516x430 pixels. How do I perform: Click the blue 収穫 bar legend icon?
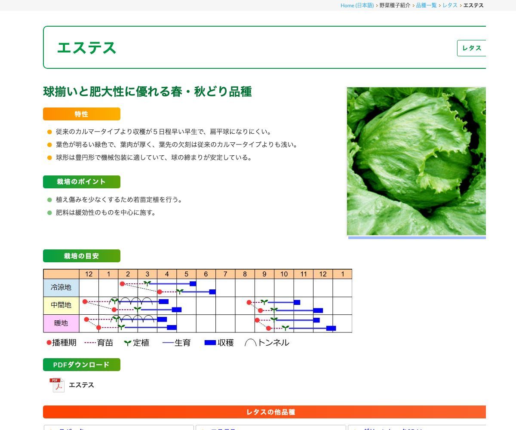coord(211,342)
